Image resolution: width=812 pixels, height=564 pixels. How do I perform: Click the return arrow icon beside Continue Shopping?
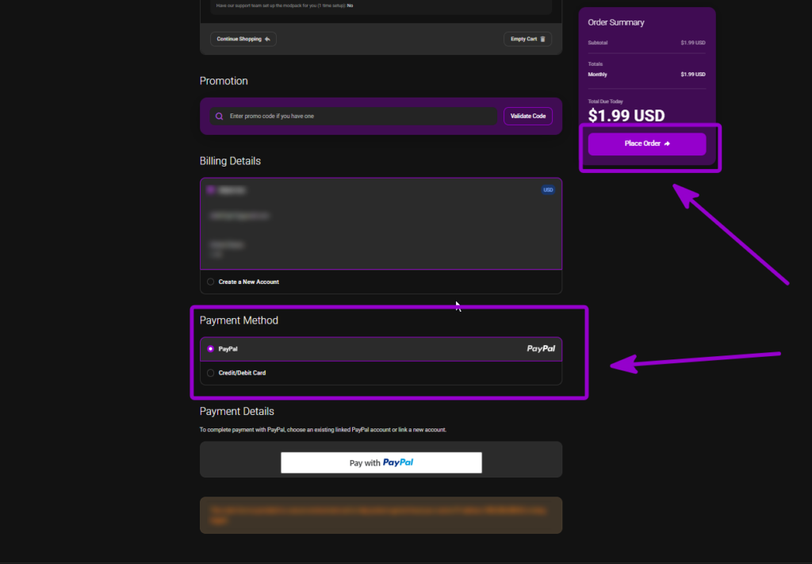pyautogui.click(x=267, y=39)
